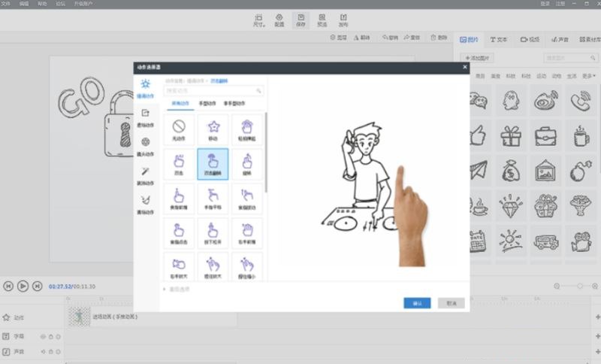Switch to the non-hand actions tab
The width and height of the screenshot is (601, 364).
point(234,104)
